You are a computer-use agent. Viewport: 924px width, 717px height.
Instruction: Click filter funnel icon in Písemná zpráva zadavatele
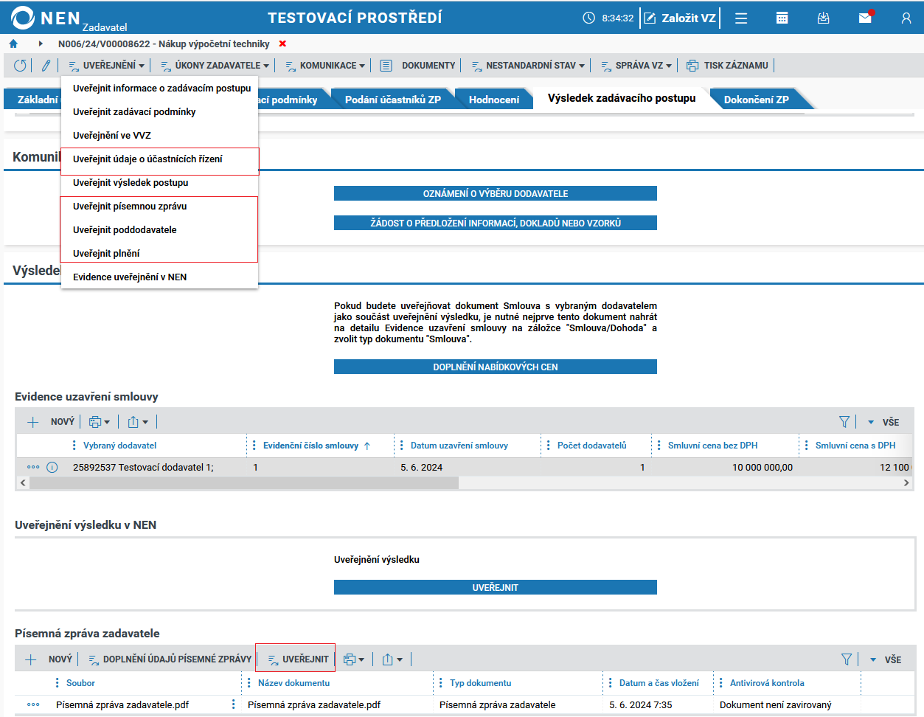pyautogui.click(x=847, y=659)
